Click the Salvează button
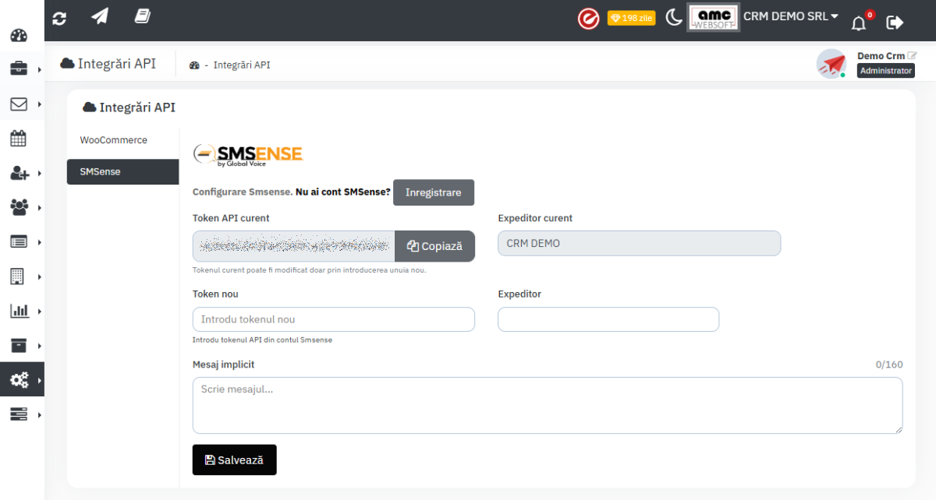Screen dimensions: 936x500 234,460
